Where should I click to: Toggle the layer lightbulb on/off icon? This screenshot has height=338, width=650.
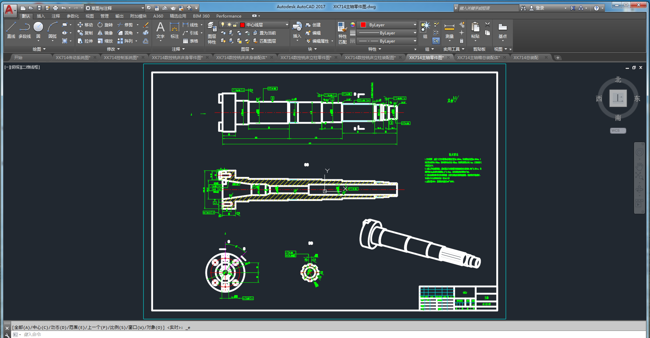(222, 25)
